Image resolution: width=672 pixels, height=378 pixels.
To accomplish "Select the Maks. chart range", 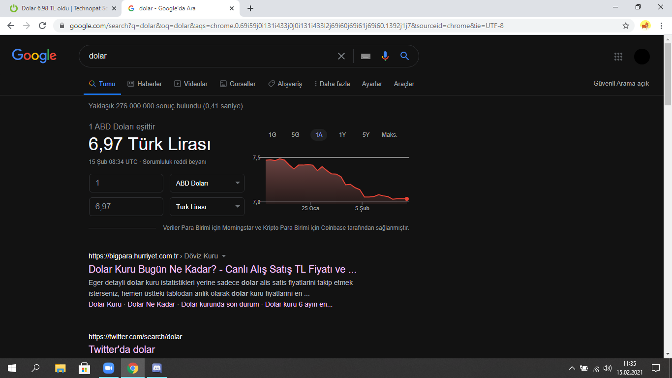I will [389, 135].
